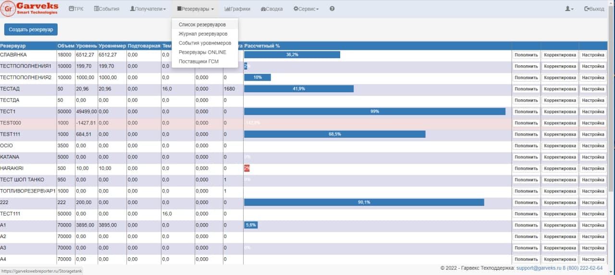Click Пополнить for СЛАВЯНКА tank
Viewport: 615px width, 275px height.
click(526, 55)
